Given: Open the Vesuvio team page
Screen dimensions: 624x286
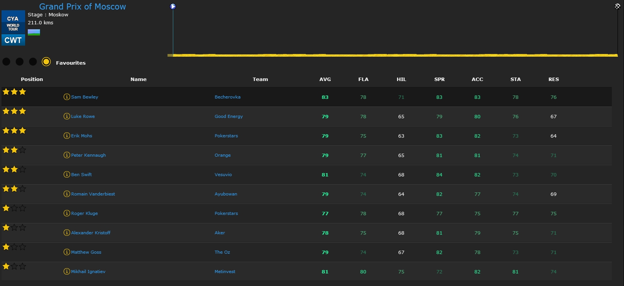Looking at the screenshot, I should tap(223, 175).
